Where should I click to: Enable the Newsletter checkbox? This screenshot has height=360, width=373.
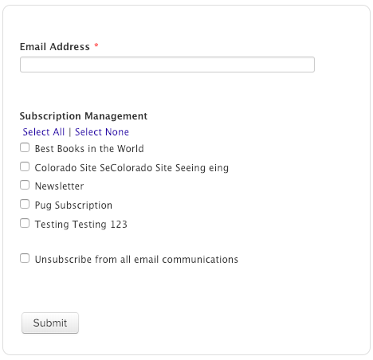click(x=25, y=185)
